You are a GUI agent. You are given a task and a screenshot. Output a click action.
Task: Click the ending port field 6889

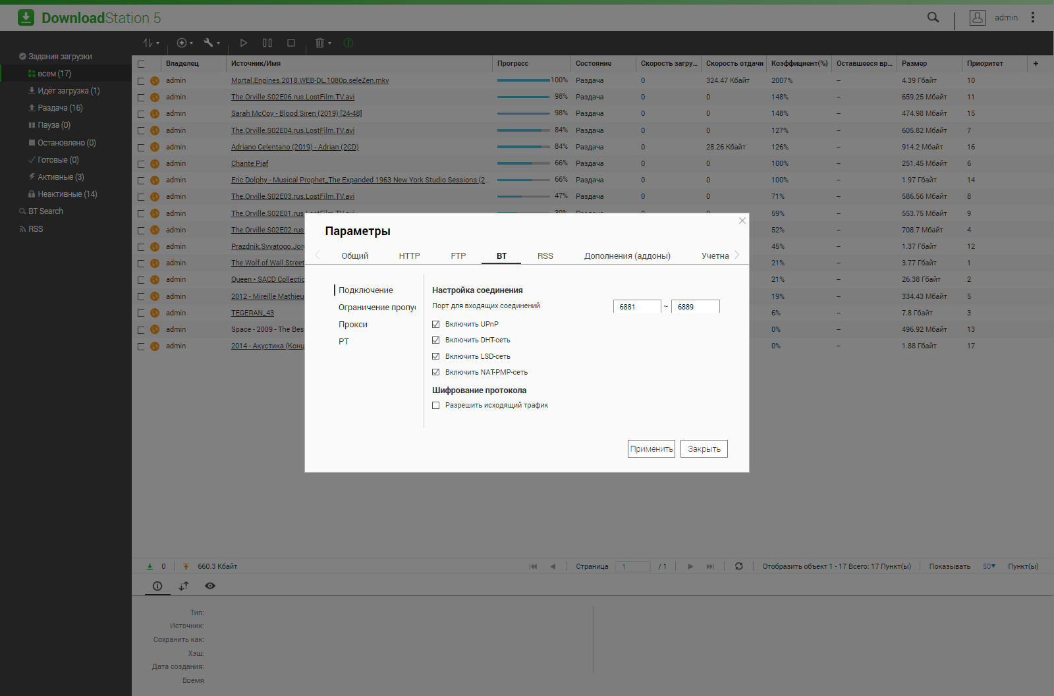click(695, 307)
